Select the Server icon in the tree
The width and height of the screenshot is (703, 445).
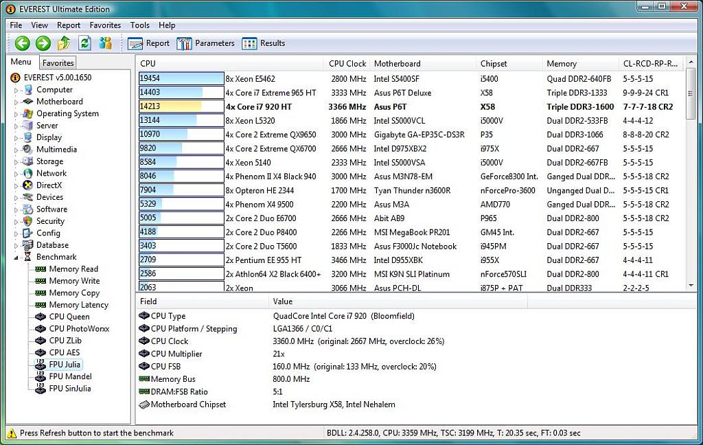[27, 126]
